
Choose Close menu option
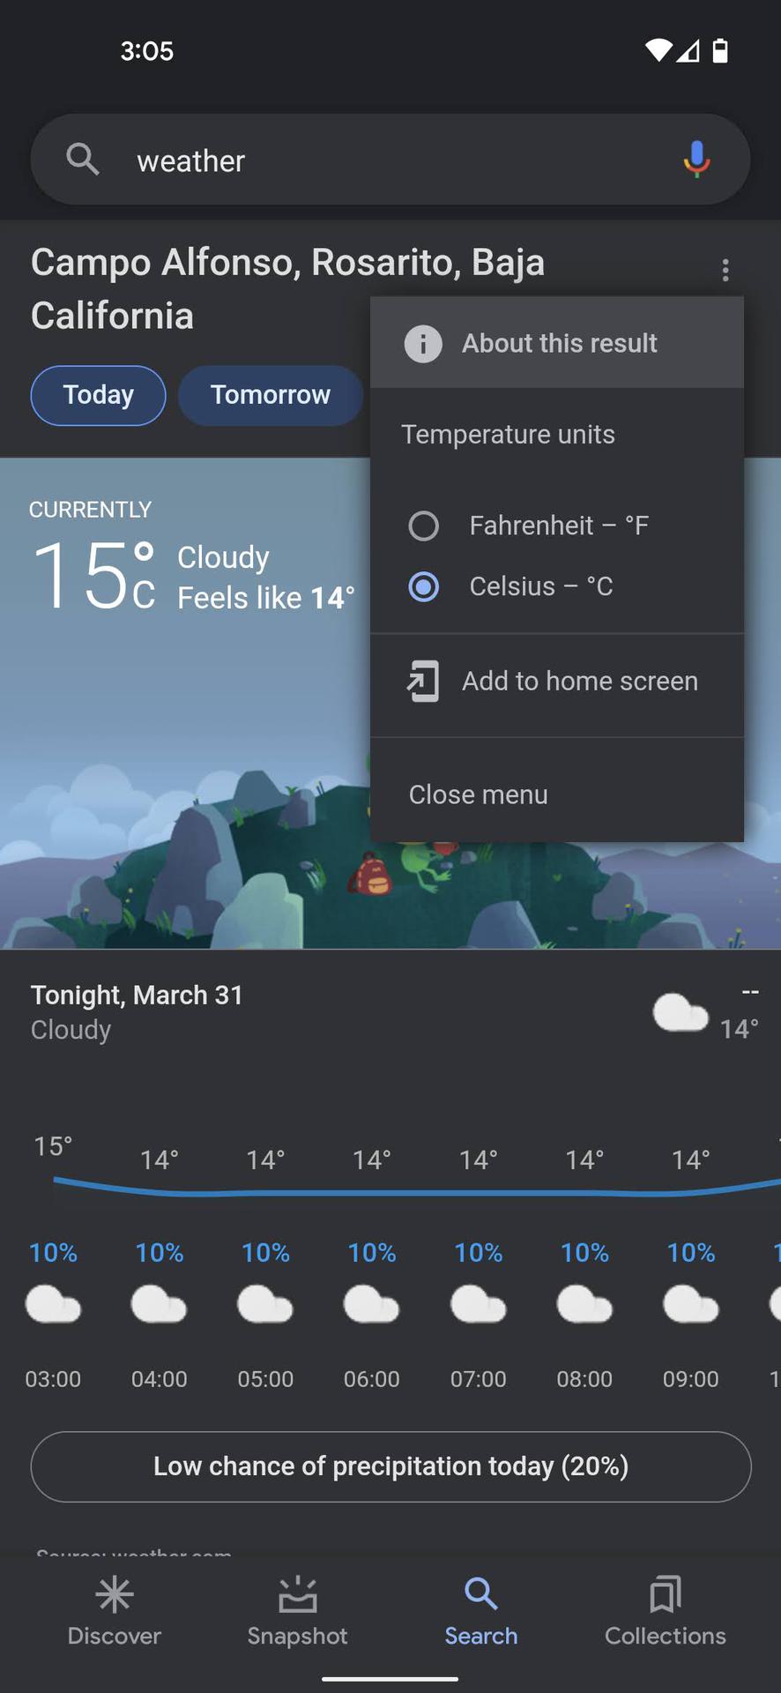click(479, 794)
